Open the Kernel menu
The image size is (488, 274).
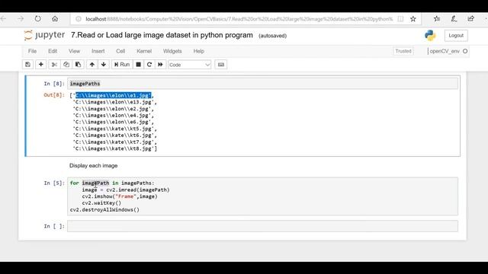click(144, 51)
